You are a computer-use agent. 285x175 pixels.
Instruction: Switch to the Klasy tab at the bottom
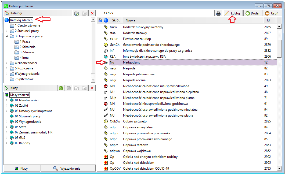pyautogui.click(x=22, y=169)
